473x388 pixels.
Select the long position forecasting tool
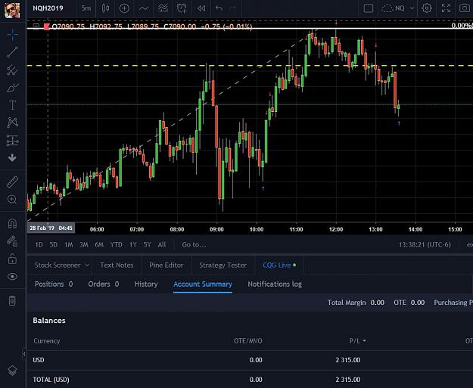(x=12, y=140)
